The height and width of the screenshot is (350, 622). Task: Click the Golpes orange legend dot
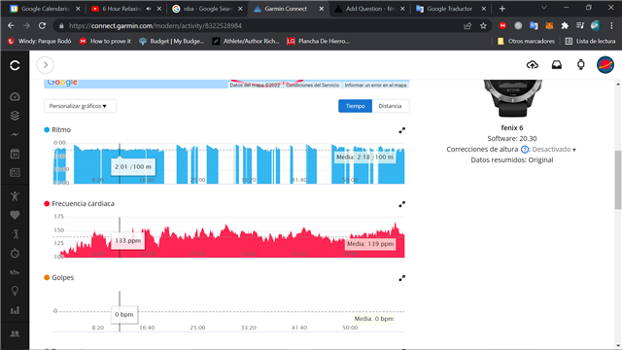tap(47, 277)
